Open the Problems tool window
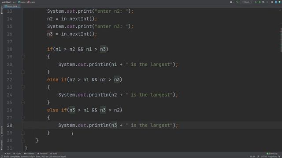 pyautogui.click(x=29, y=154)
